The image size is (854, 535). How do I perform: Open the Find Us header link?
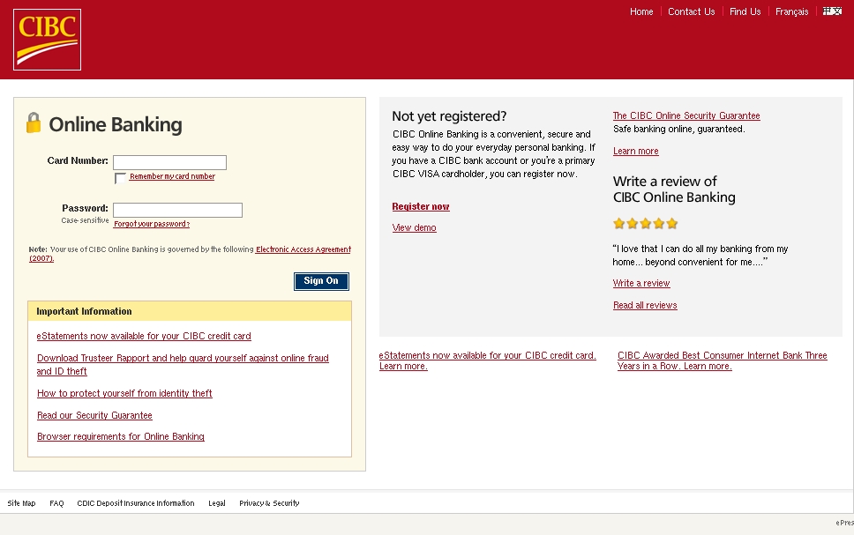pyautogui.click(x=745, y=11)
